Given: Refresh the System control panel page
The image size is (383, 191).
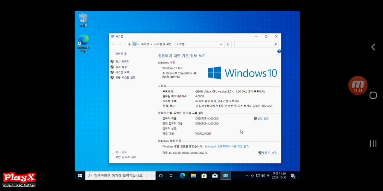Looking at the screenshot, I should pos(228,44).
